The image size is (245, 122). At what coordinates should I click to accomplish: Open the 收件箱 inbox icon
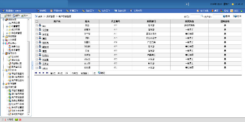pos(38,11)
